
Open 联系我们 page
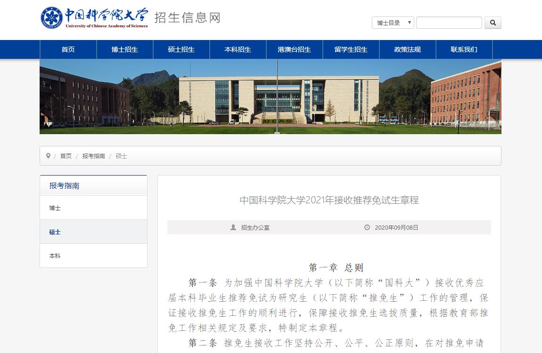point(464,49)
